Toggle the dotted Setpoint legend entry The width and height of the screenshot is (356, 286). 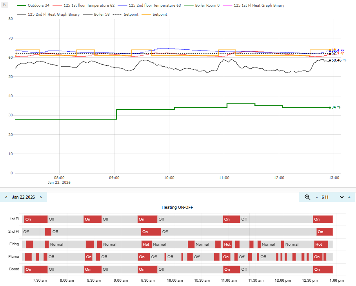(x=125, y=14)
